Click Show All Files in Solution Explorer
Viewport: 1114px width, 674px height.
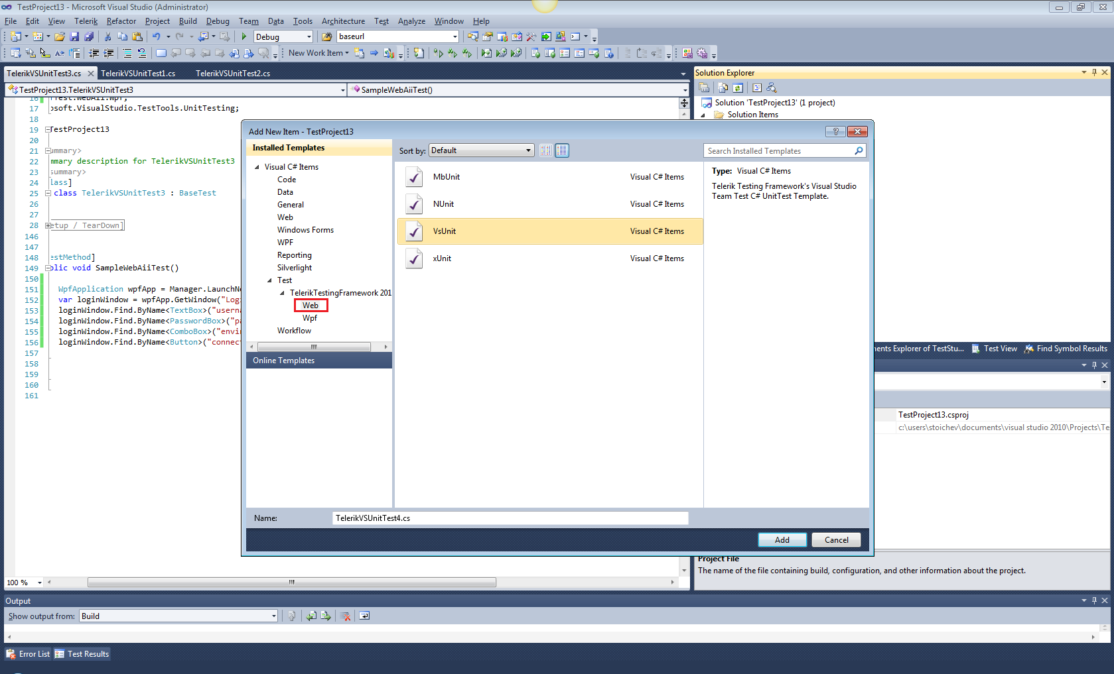tap(723, 87)
